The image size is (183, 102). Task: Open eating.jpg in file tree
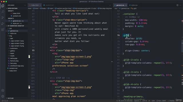coord(14,58)
